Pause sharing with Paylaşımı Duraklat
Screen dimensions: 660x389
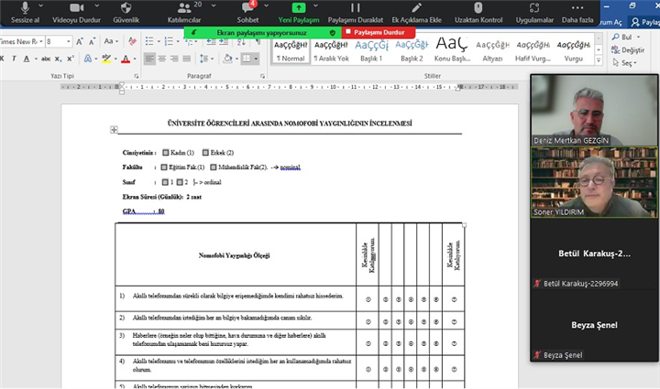(356, 13)
